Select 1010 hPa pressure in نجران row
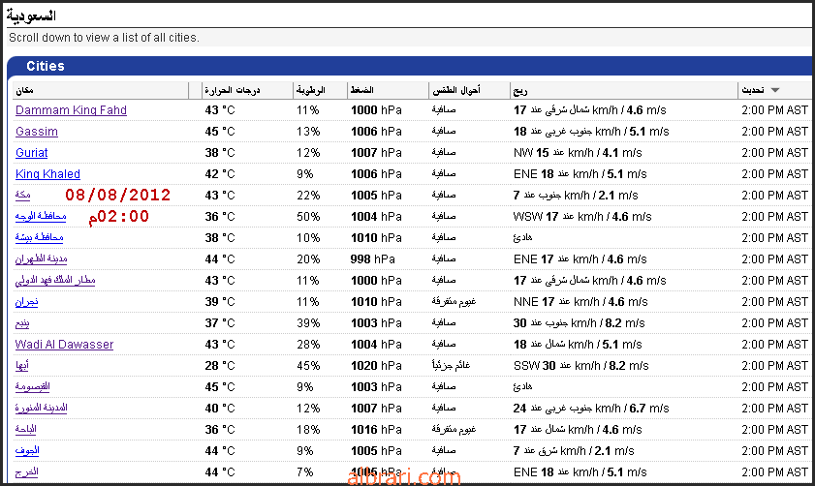Viewport: 815px width, 486px height. [376, 302]
